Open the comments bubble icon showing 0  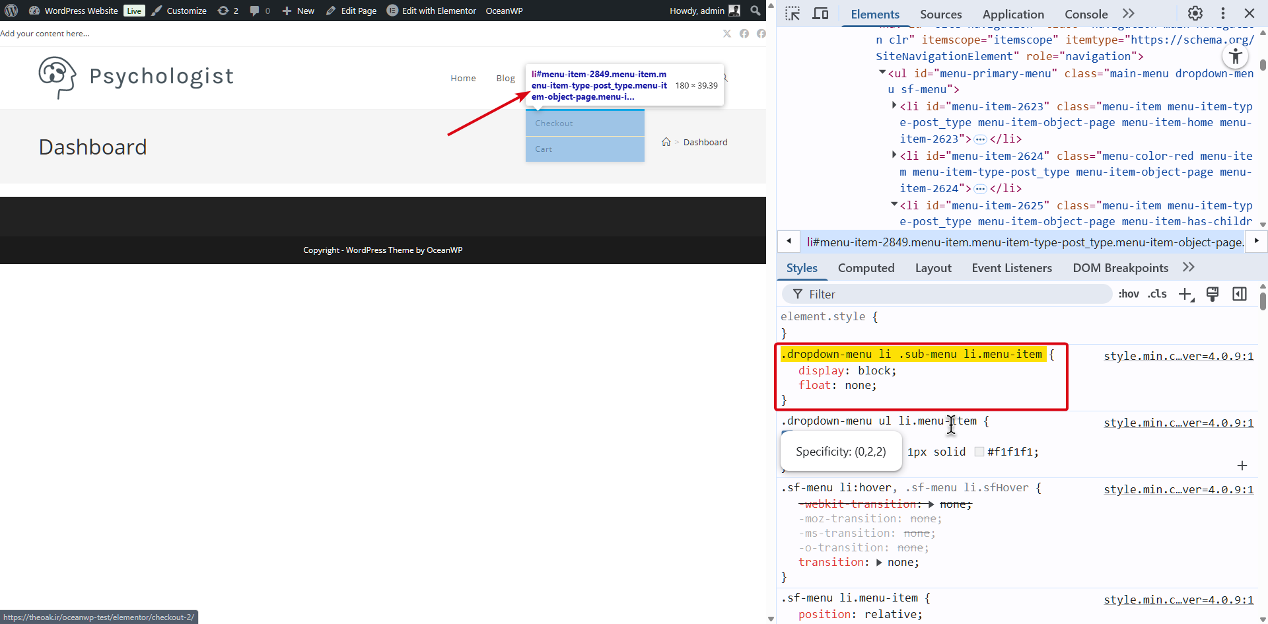point(260,11)
